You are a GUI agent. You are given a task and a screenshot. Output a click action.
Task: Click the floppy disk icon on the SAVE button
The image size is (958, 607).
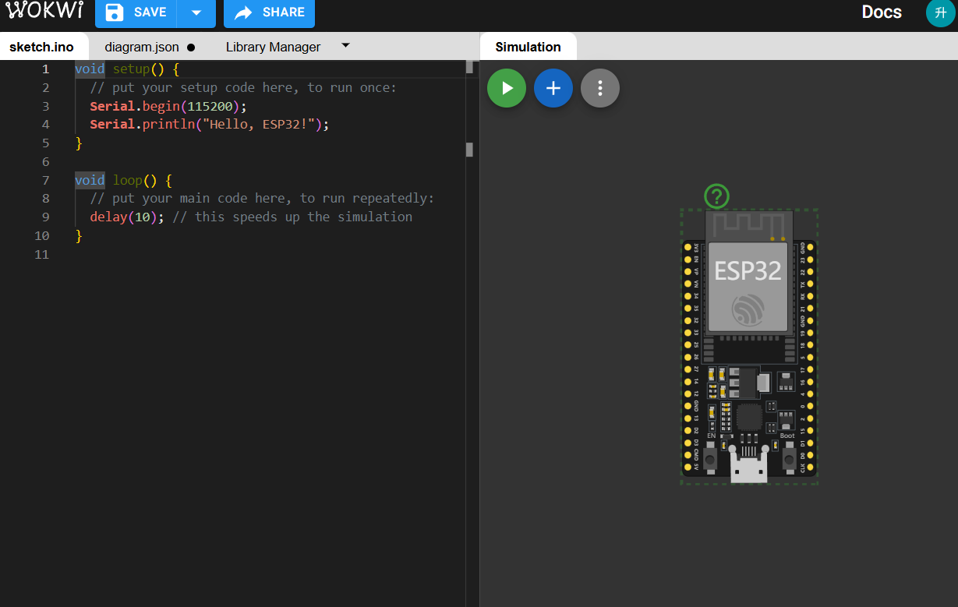coord(114,12)
